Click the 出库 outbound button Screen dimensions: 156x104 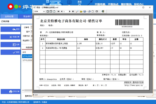click(x=11, y=44)
